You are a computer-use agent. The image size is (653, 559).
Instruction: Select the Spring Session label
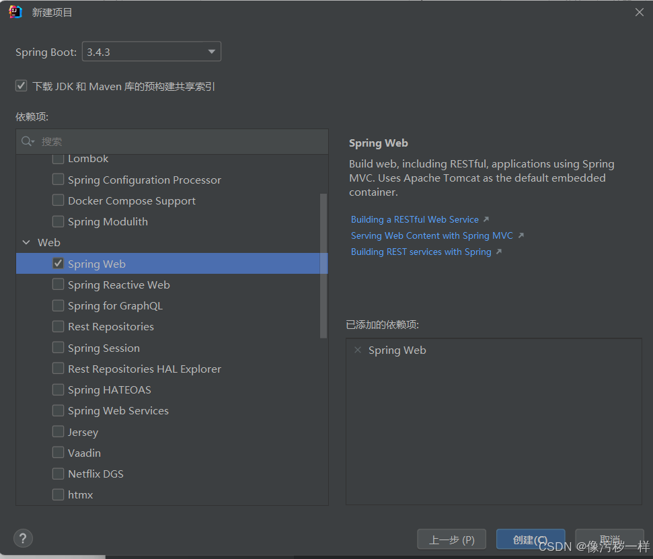pyautogui.click(x=104, y=348)
